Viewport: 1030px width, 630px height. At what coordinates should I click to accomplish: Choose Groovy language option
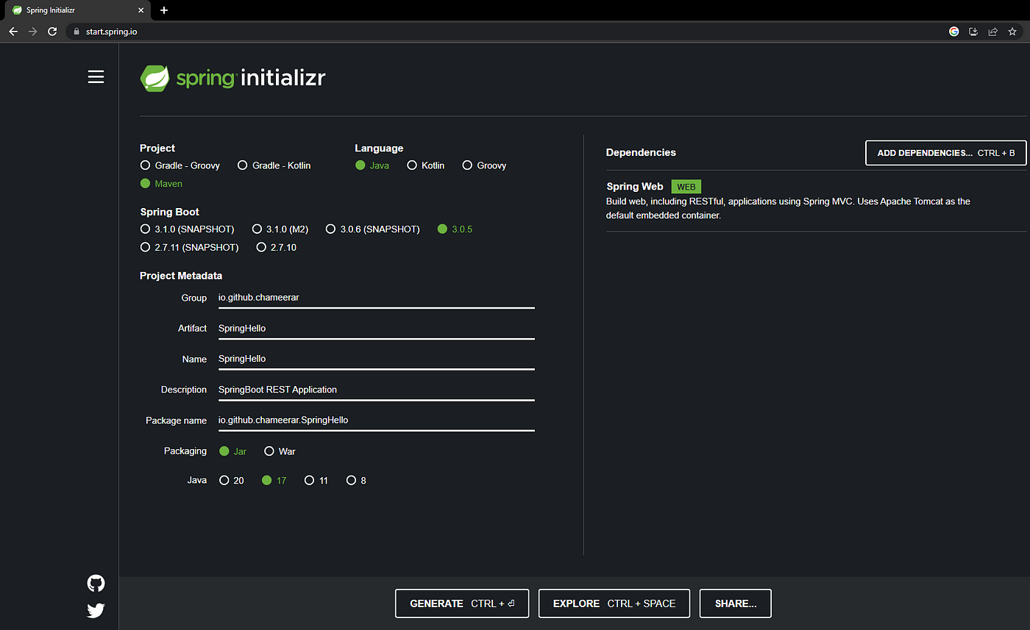click(484, 165)
